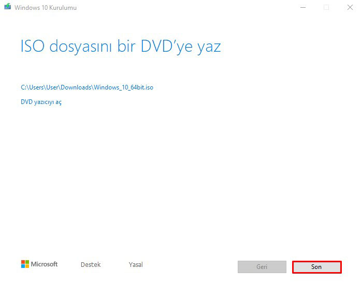Open the DVD yazıcıyı aç link
The height and width of the screenshot is (285, 361).
tap(41, 102)
